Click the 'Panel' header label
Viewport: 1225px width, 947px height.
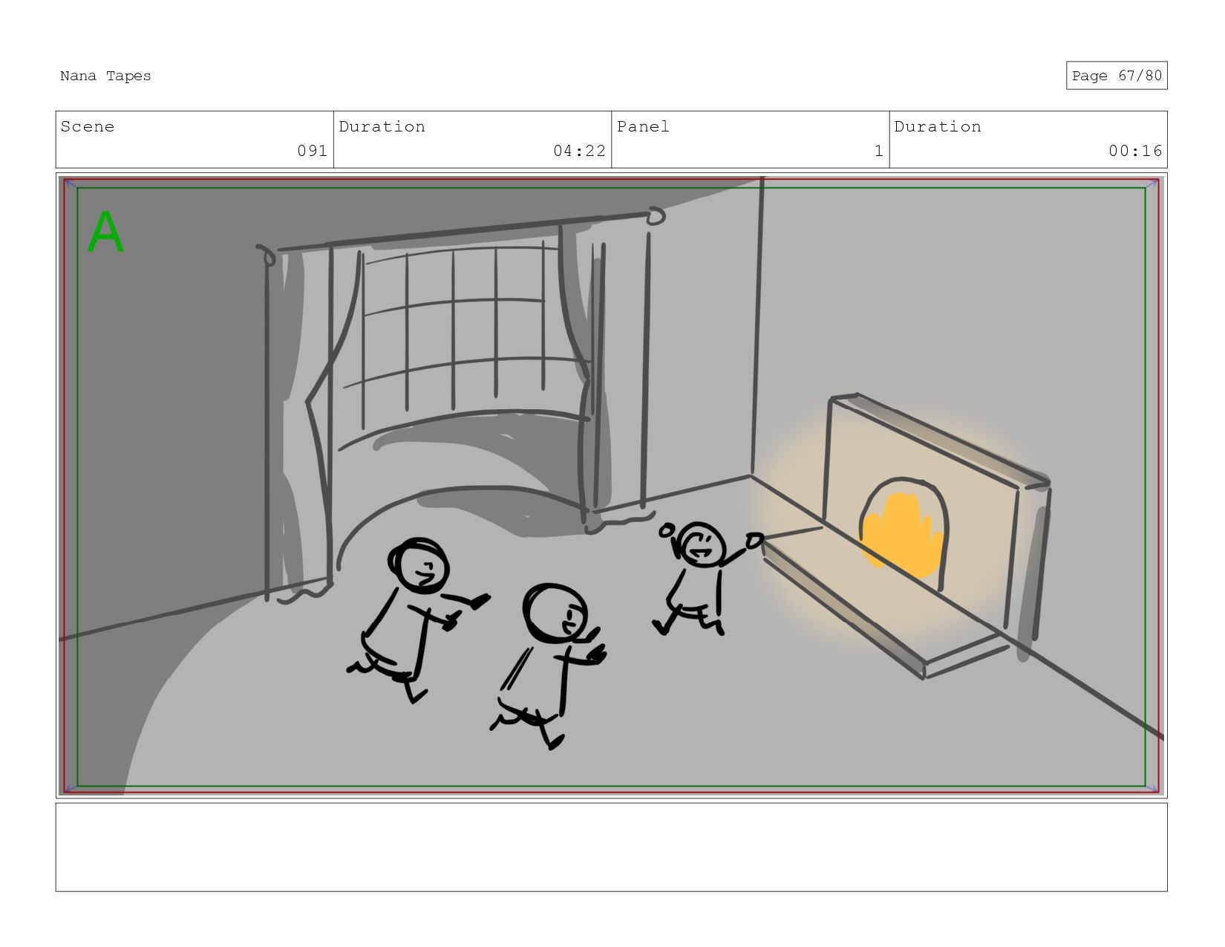click(643, 126)
